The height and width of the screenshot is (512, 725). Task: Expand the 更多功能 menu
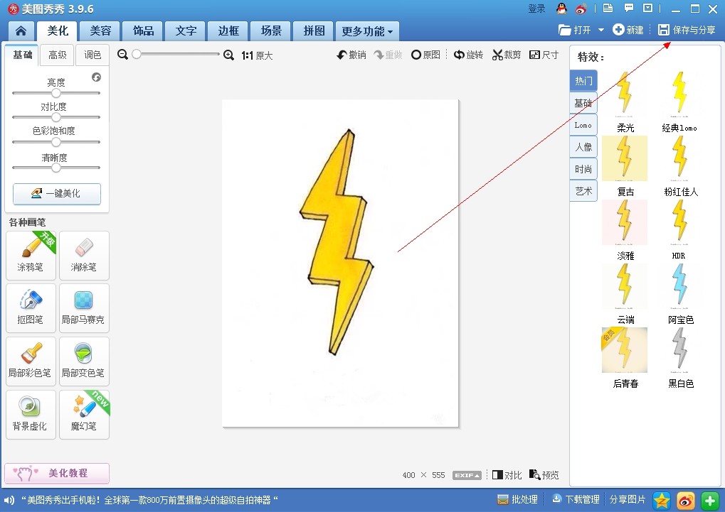tap(367, 31)
